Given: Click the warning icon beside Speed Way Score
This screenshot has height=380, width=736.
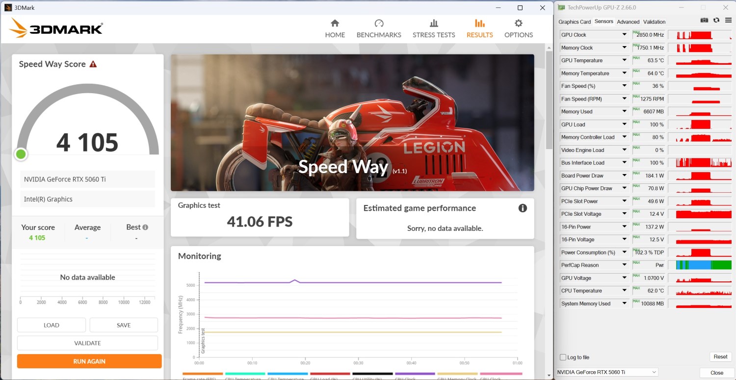Looking at the screenshot, I should tap(93, 64).
